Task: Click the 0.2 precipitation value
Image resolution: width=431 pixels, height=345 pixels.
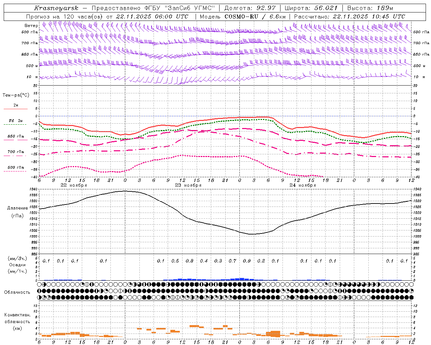Action: pyautogui.click(x=261, y=261)
